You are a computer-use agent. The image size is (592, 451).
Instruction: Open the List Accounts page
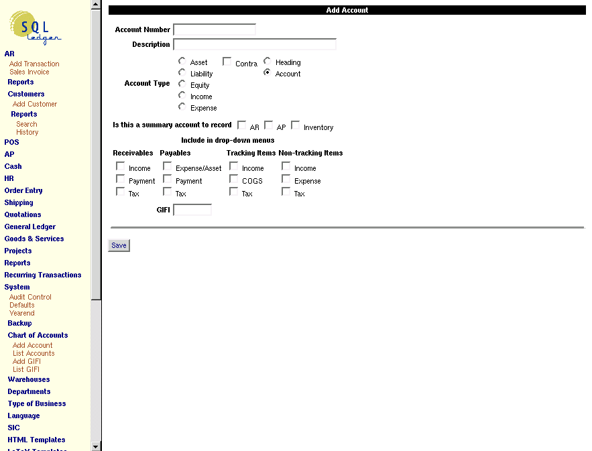[34, 353]
